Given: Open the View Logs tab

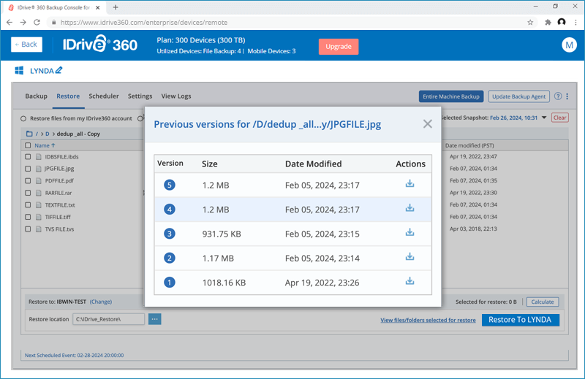Looking at the screenshot, I should [175, 96].
